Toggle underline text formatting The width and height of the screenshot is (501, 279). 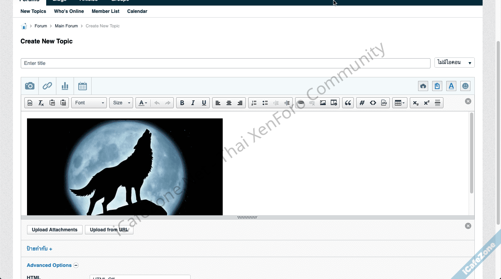[x=204, y=103]
